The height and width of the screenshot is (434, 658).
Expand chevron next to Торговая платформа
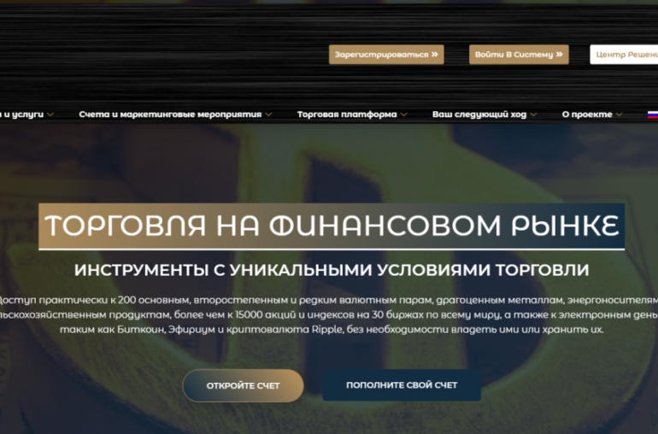[x=403, y=114]
